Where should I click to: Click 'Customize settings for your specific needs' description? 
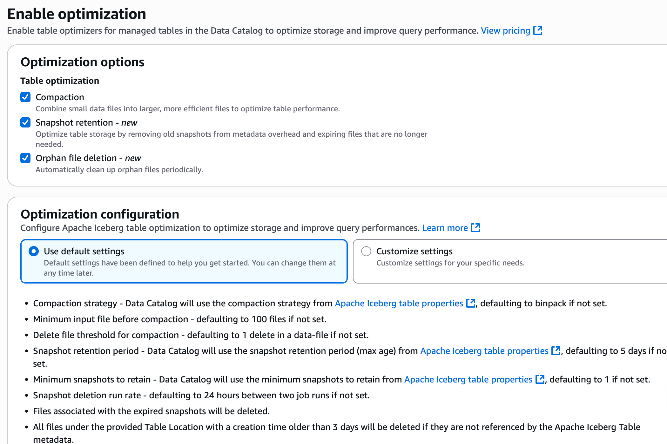(450, 263)
